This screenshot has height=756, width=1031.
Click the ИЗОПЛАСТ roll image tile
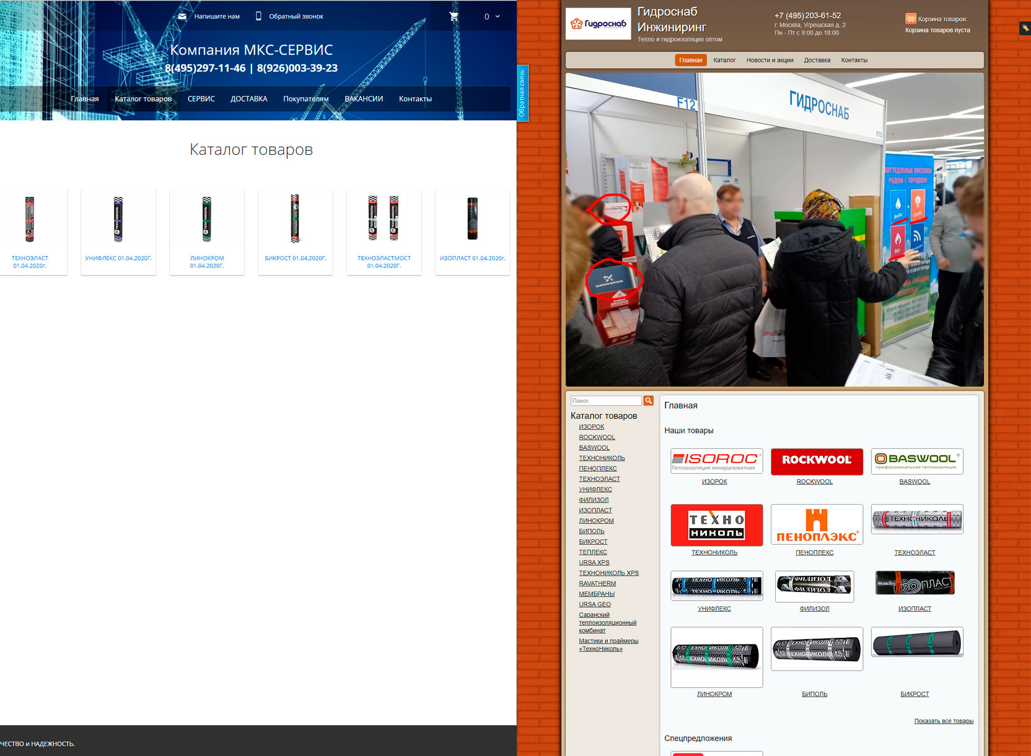click(x=915, y=583)
